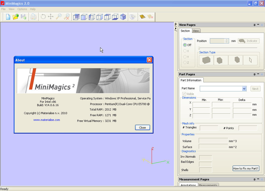Click the view cube with shaded top face
This screenshot has height=191, width=265.
pyautogui.click(x=107, y=17)
